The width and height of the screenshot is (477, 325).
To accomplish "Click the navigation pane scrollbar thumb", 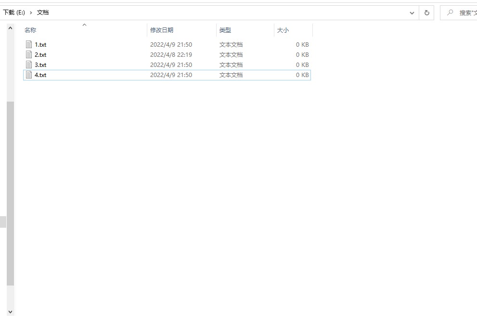I will tap(10, 194).
